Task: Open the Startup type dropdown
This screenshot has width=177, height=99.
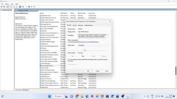Action: tap(93, 45)
